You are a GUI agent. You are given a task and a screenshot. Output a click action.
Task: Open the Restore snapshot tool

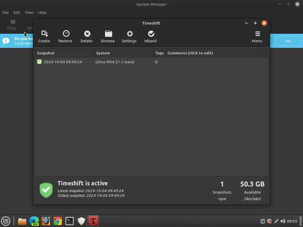65,37
